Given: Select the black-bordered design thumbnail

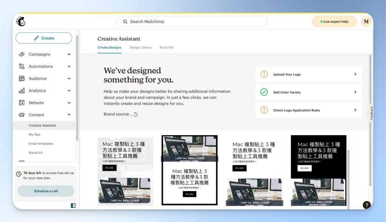Looking at the screenshot, I should [x=189, y=170].
